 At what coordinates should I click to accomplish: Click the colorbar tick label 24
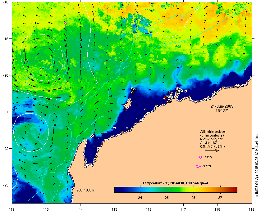(140, 198)
